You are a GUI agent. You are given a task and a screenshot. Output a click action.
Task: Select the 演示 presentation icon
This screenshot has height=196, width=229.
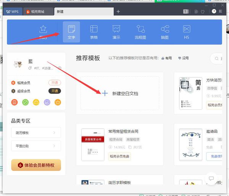point(116,32)
